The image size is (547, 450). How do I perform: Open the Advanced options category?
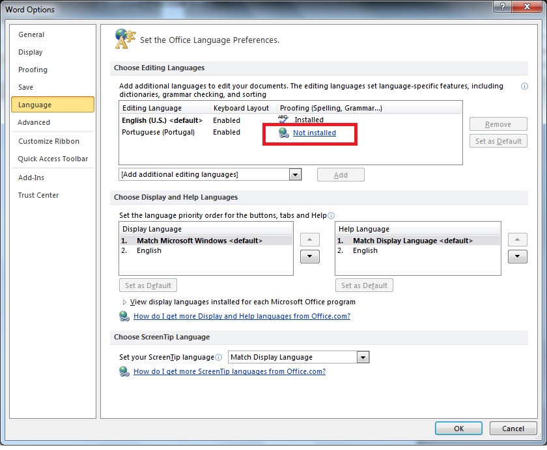click(x=53, y=122)
